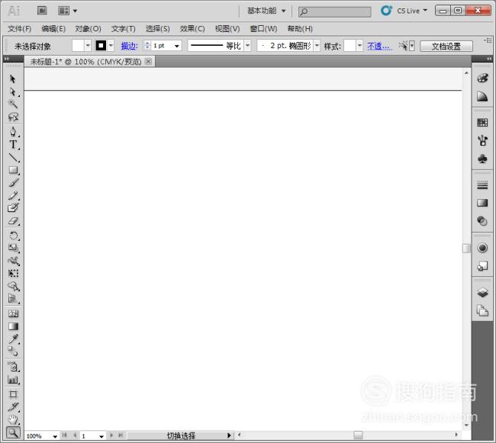496x443 pixels.
Task: Open the Color Guide panel icon
Action: point(482,96)
